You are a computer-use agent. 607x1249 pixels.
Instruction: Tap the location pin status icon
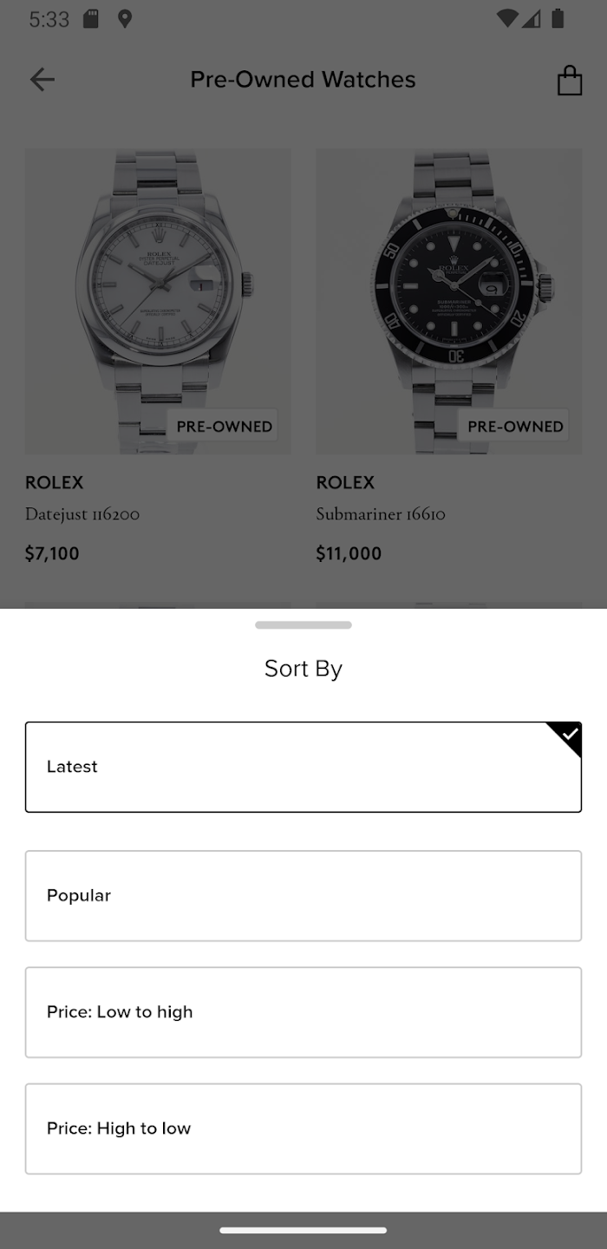(x=125, y=19)
